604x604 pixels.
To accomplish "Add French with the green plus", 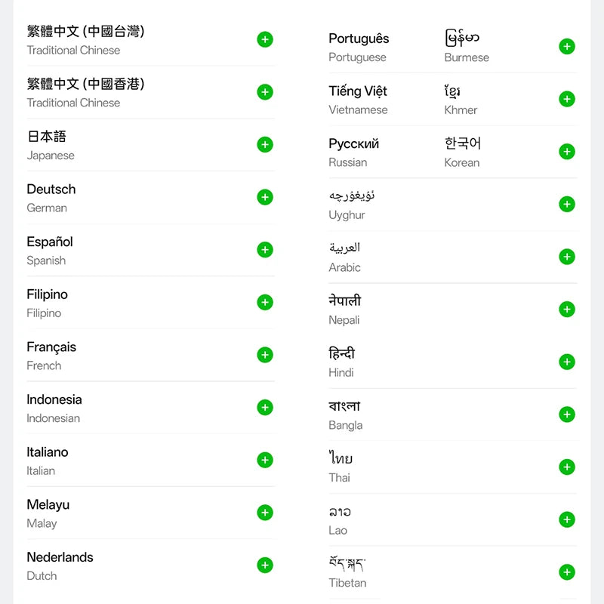I will pyautogui.click(x=265, y=355).
